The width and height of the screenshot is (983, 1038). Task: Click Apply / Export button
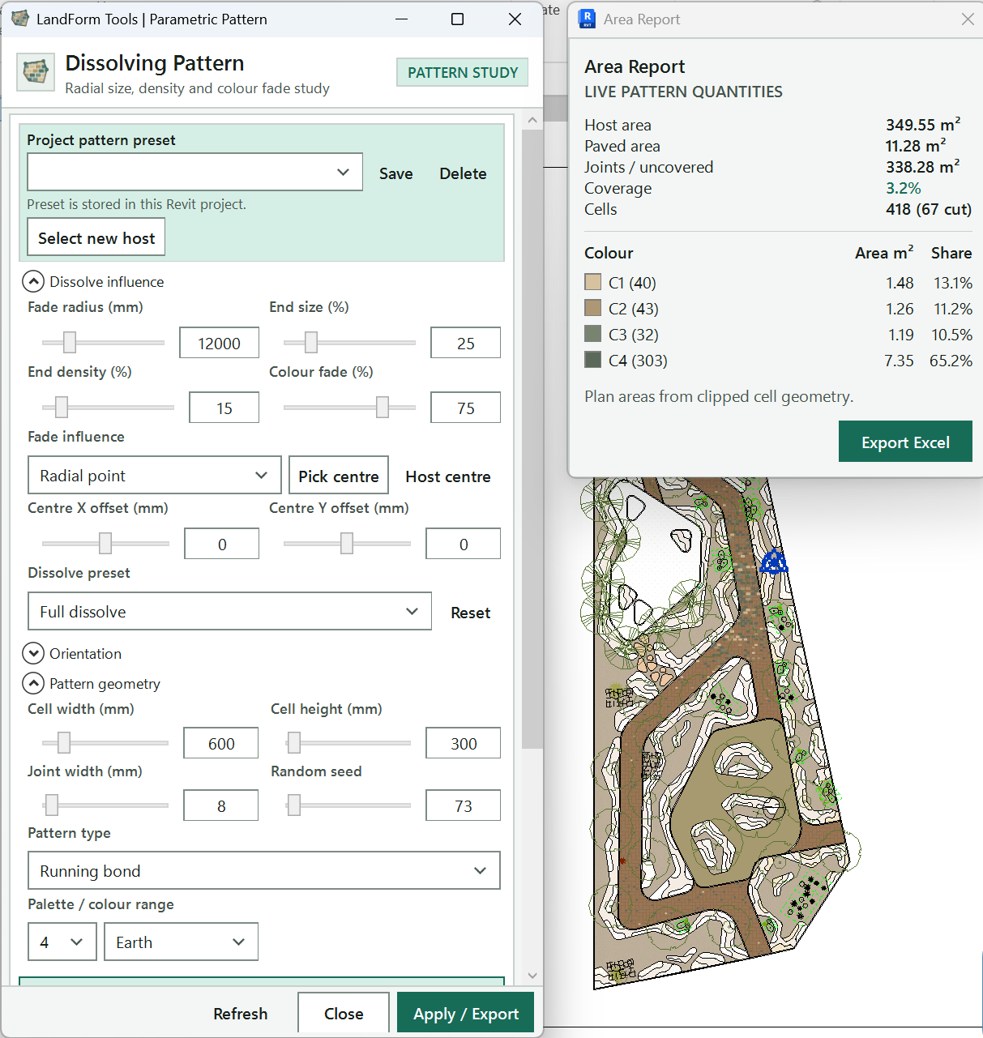(x=466, y=1013)
